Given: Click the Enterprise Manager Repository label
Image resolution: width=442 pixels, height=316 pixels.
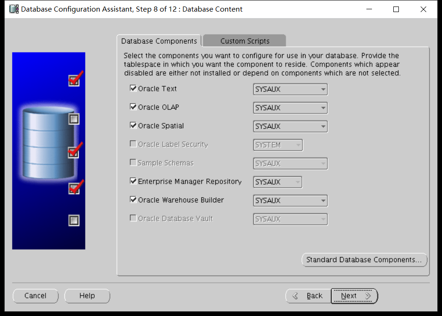Looking at the screenshot, I should click(x=190, y=181).
